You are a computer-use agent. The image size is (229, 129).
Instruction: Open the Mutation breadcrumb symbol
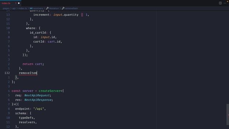(x=53, y=8)
